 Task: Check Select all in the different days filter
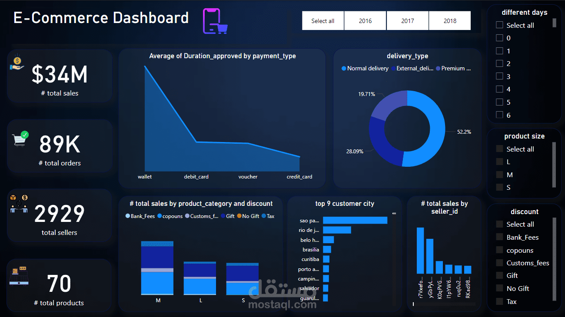(499, 25)
